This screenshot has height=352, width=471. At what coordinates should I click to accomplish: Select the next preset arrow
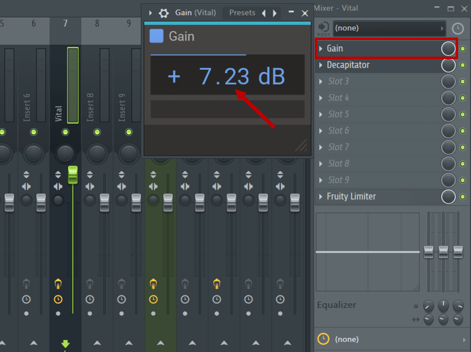click(x=274, y=13)
